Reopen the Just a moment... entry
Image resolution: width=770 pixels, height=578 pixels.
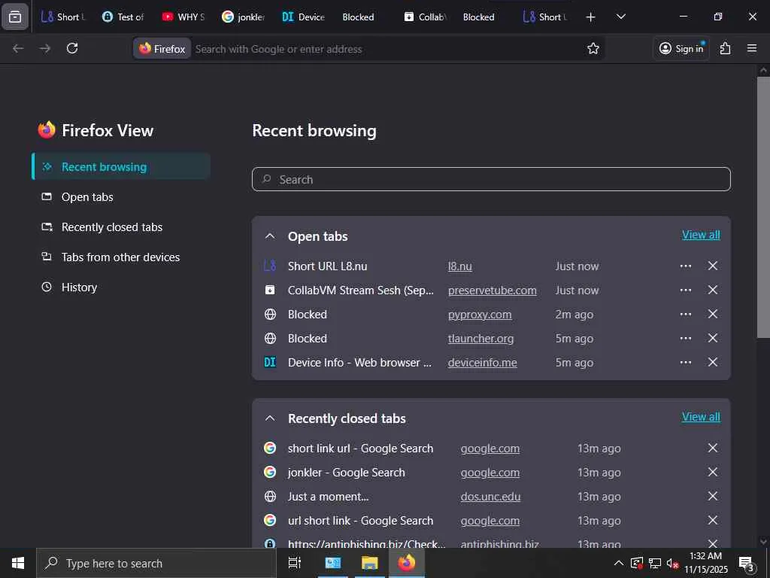coord(328,497)
